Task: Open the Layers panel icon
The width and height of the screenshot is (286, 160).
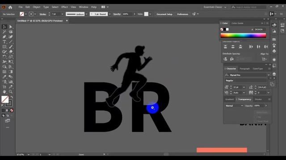Action: [274, 74]
